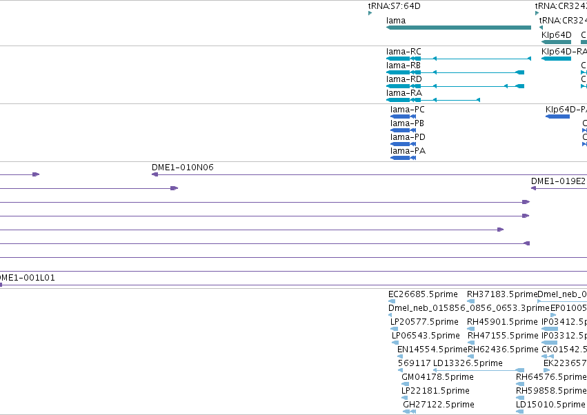Select EST RH59858.5prime
Image resolution: width=587 pixels, height=415 pixels.
pyautogui.click(x=550, y=391)
